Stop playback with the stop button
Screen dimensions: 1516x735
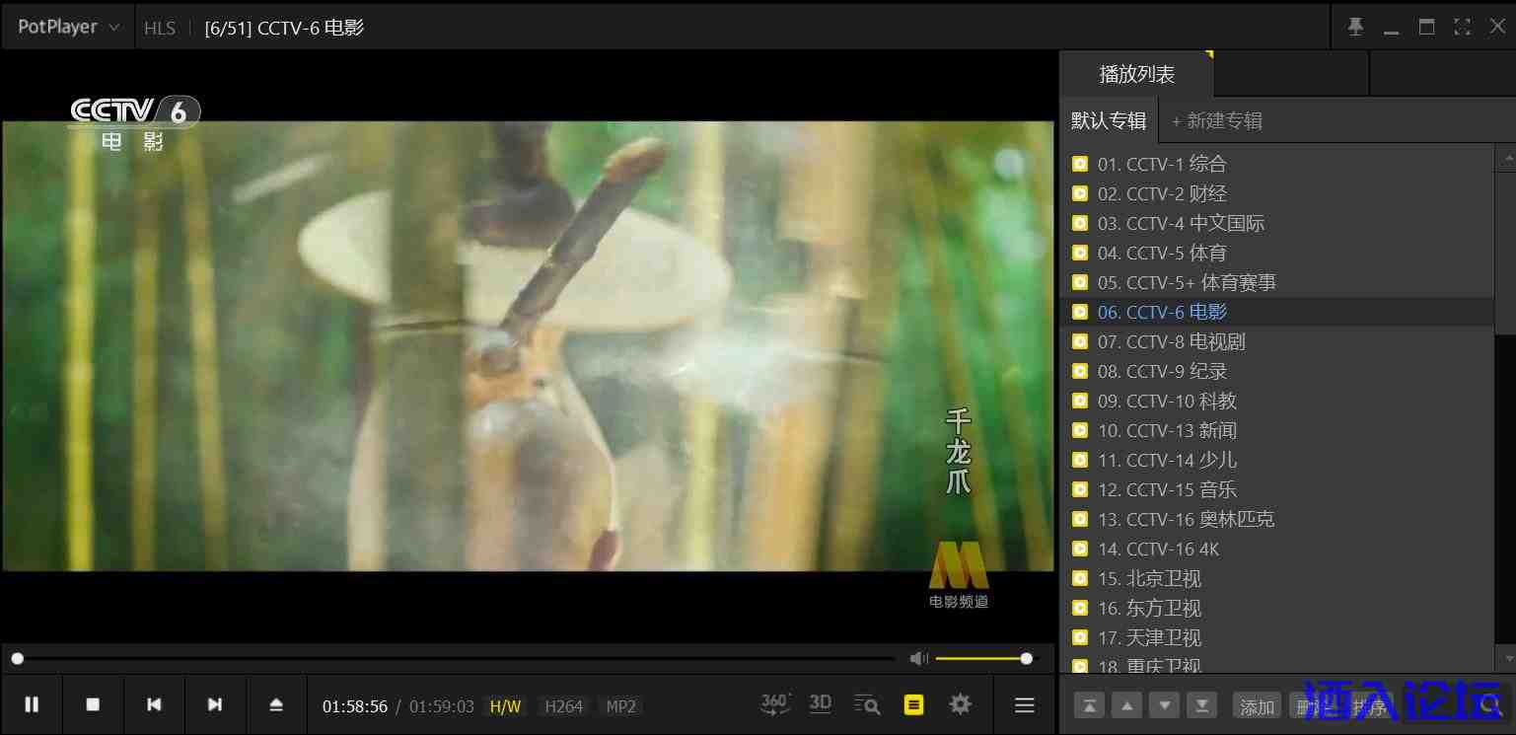[x=93, y=704]
